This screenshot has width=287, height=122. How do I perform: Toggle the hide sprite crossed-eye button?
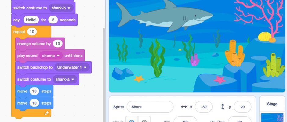144,120
